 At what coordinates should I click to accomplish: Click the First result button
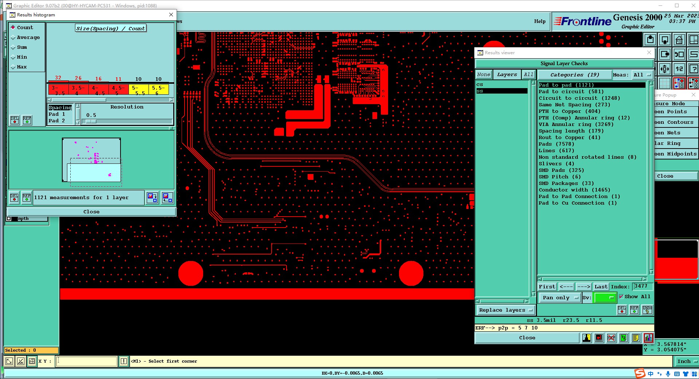coord(547,287)
